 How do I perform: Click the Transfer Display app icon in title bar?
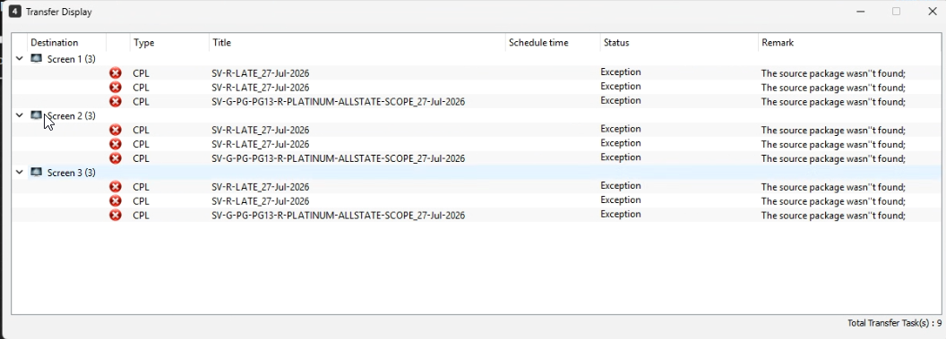pos(15,12)
